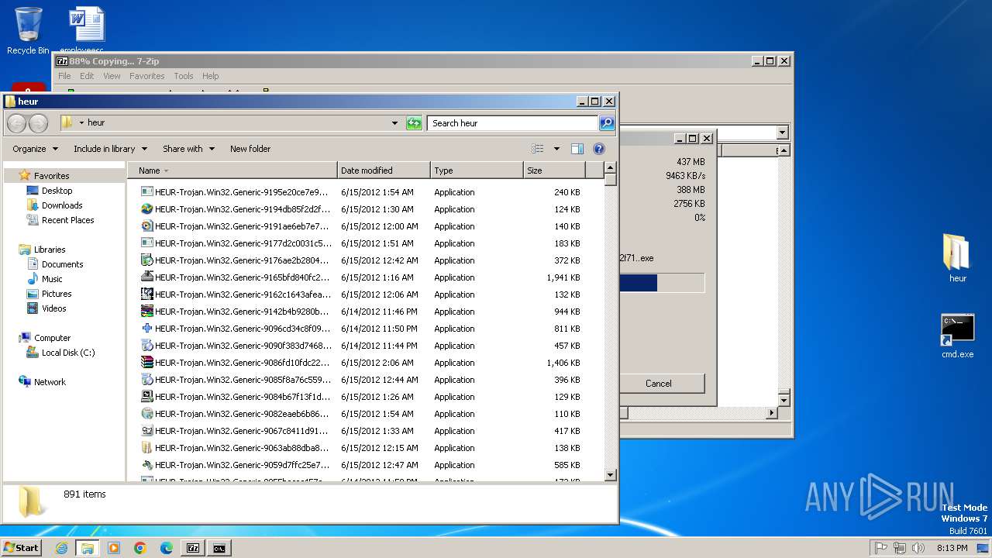Open volume control in system tray
992x558 pixels.
click(918, 548)
